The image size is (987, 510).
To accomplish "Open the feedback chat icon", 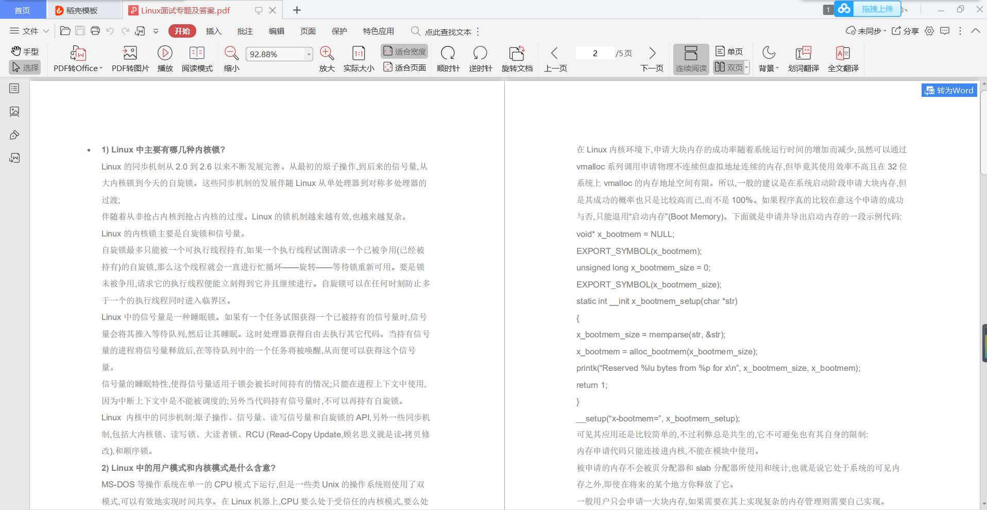I will 945,31.
